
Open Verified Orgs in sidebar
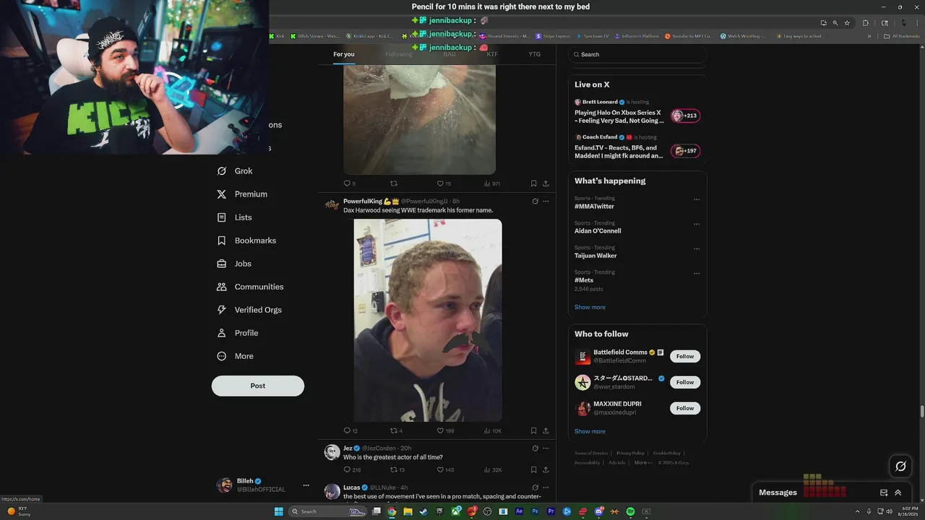pyautogui.click(x=249, y=310)
